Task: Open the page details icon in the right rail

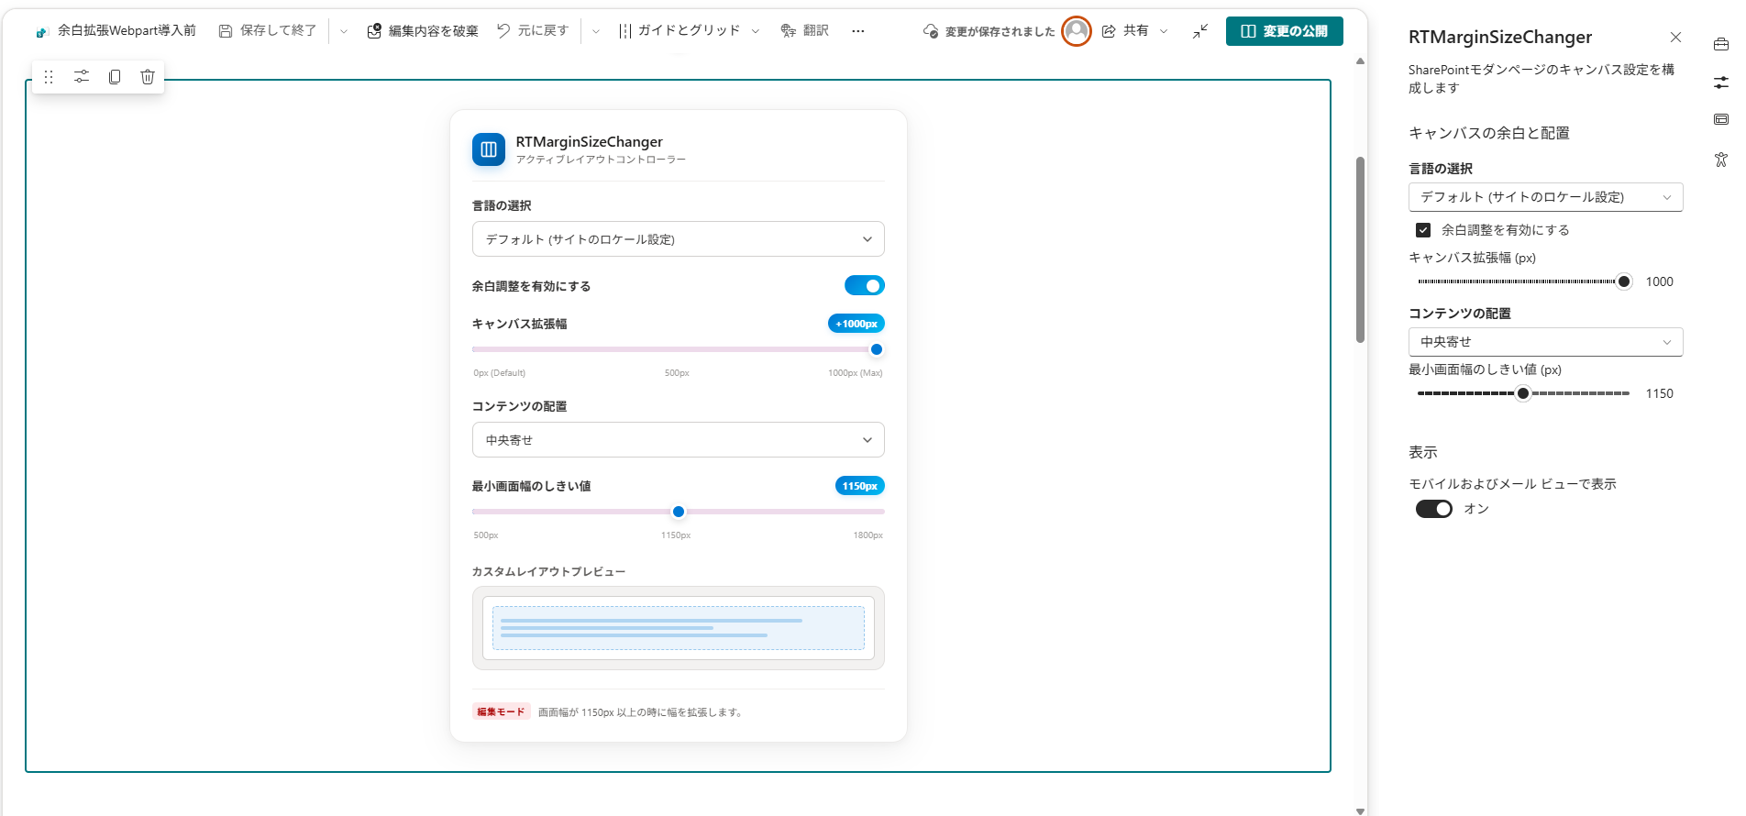Action: pyautogui.click(x=1721, y=119)
